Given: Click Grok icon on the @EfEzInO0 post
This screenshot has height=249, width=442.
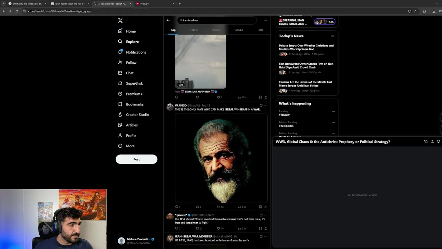Looking at the screenshot, I should point(261,215).
